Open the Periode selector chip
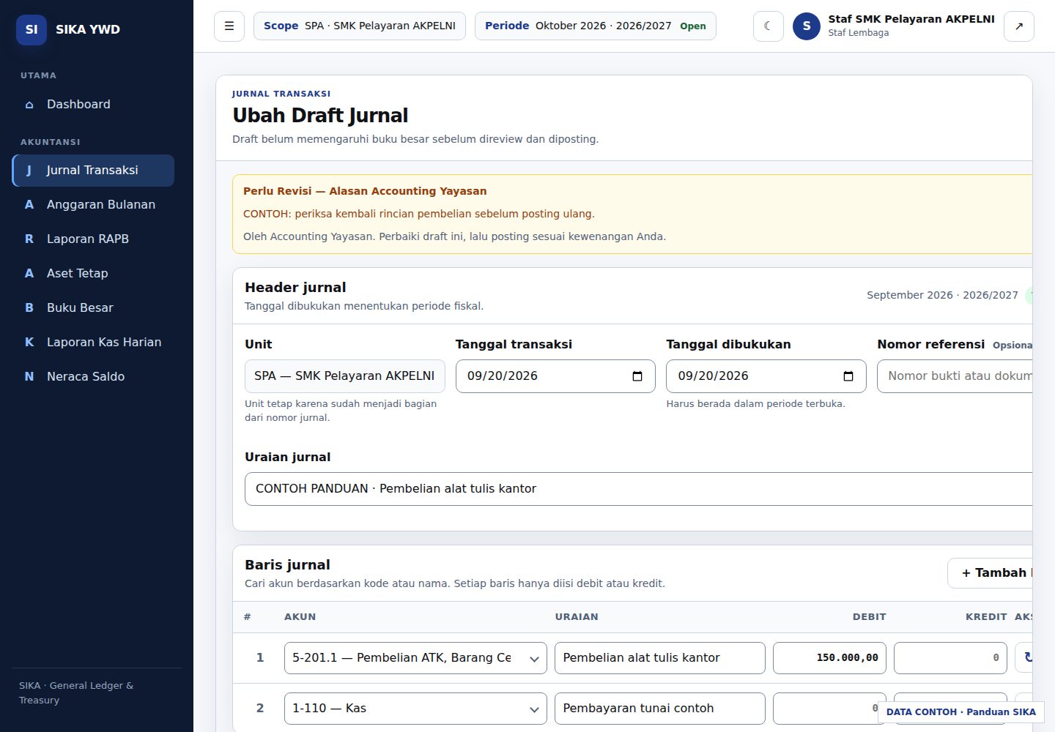Image resolution: width=1055 pixels, height=732 pixels. (x=596, y=26)
